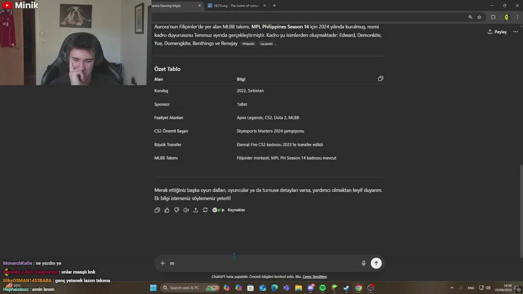523x294 pixels.
Task: Give the response a thumbs up
Action: click(167, 210)
